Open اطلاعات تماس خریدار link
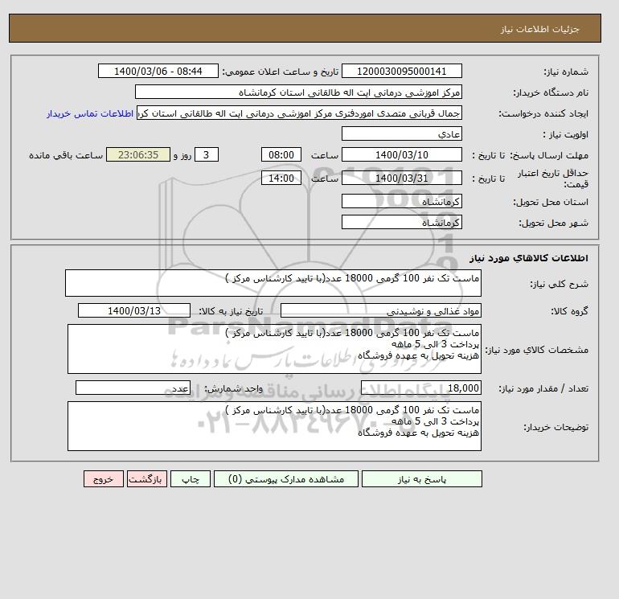 coord(90,113)
